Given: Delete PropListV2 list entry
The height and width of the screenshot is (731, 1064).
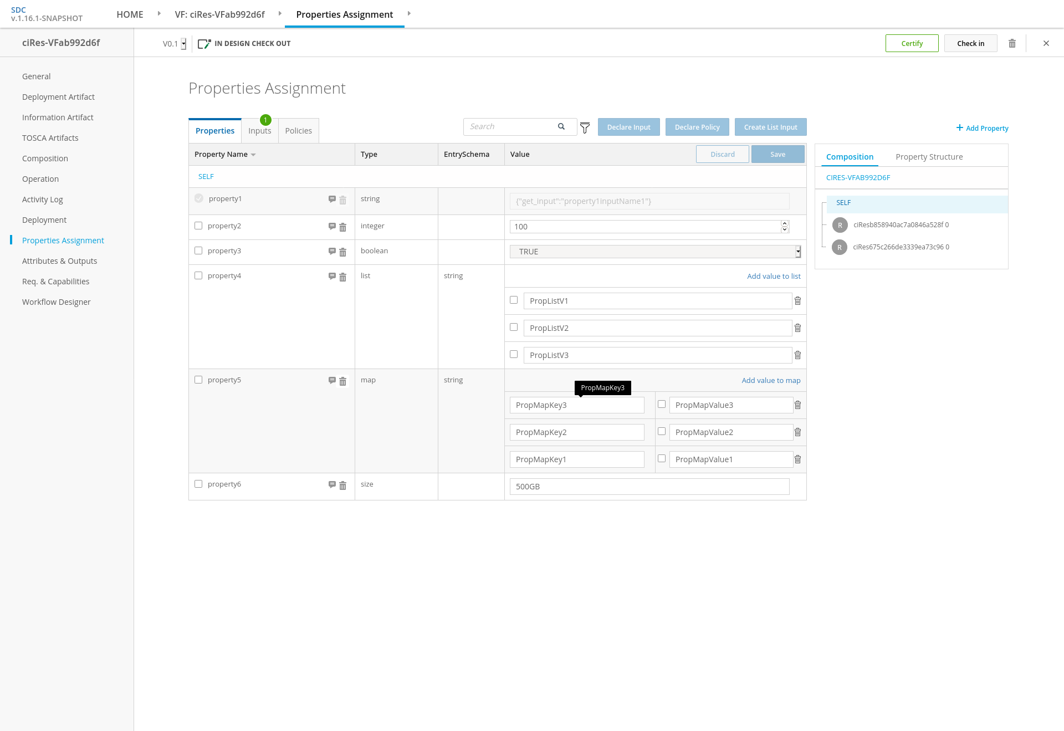Looking at the screenshot, I should (x=797, y=328).
